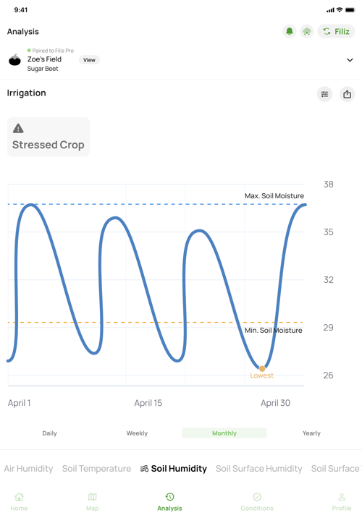Tap the sugar beet crop icon

14,60
